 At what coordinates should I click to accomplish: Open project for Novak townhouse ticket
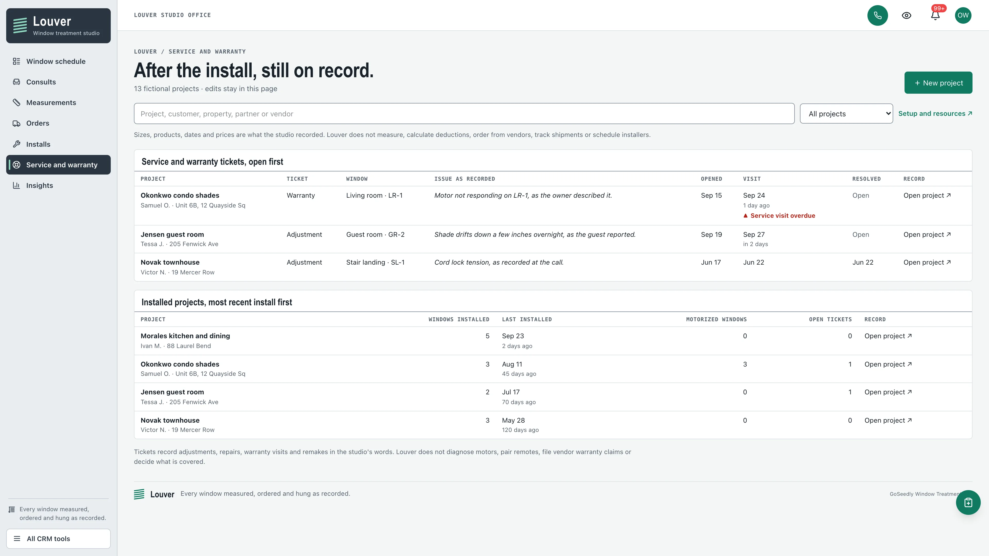(927, 262)
